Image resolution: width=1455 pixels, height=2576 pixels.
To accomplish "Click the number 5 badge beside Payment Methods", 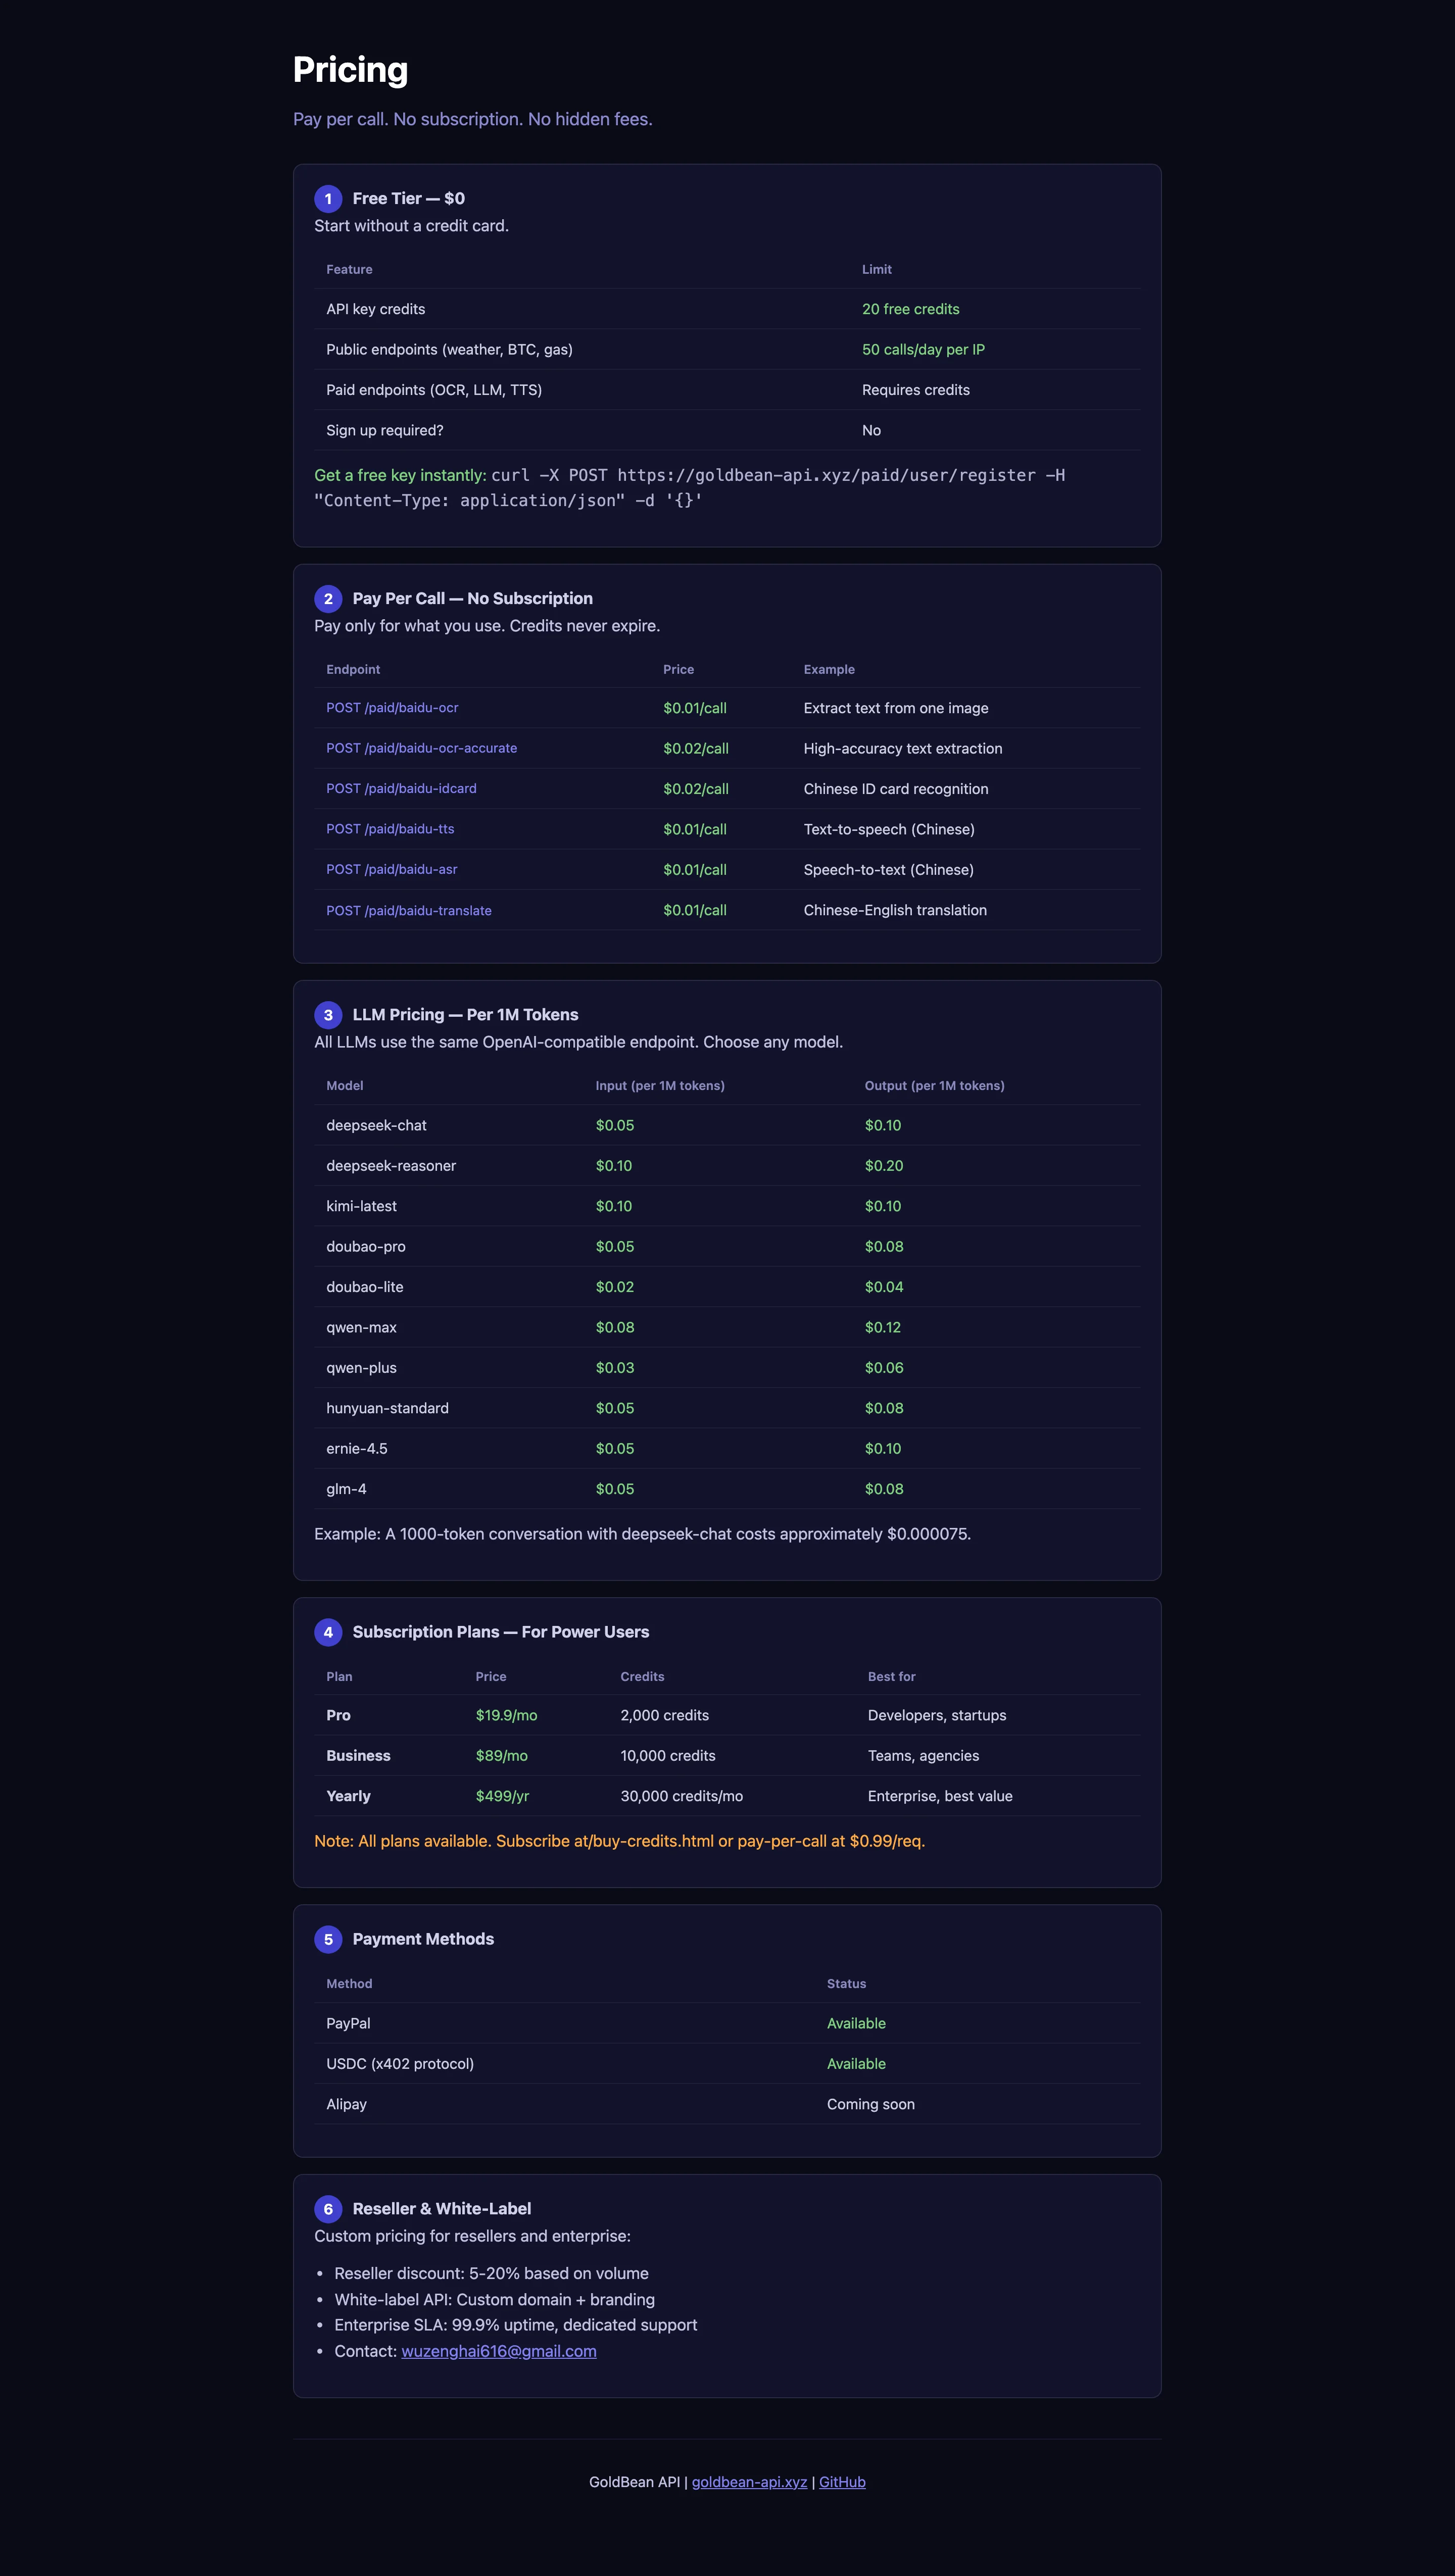I will click(x=328, y=1939).
